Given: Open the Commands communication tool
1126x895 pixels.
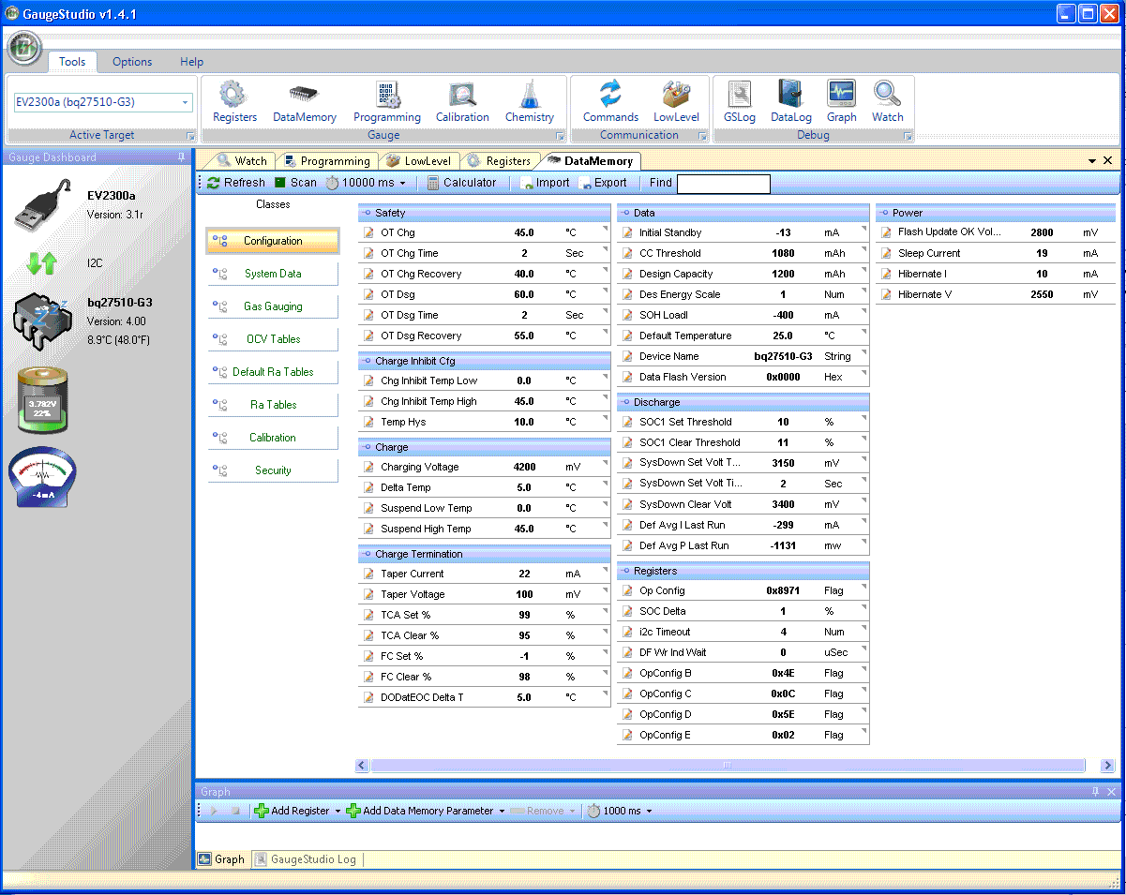Looking at the screenshot, I should 610,101.
